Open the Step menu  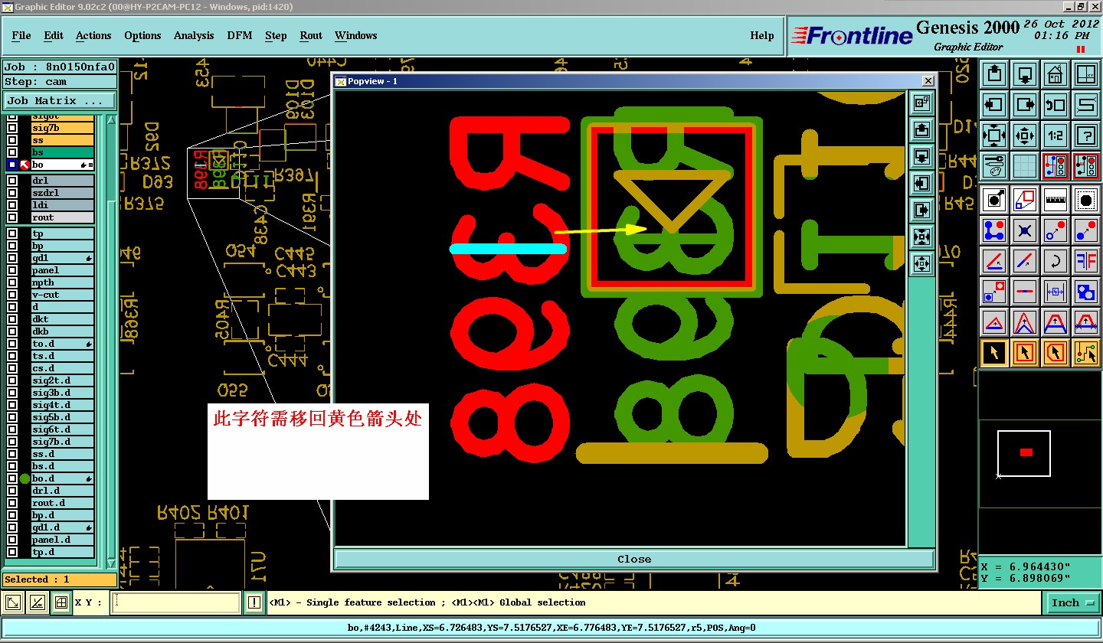point(276,35)
